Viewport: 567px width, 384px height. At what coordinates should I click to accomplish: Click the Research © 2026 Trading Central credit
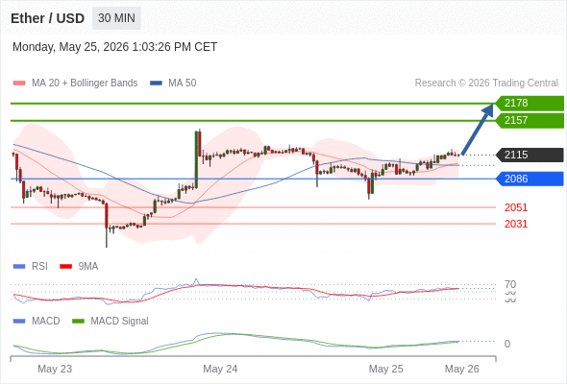coord(486,84)
